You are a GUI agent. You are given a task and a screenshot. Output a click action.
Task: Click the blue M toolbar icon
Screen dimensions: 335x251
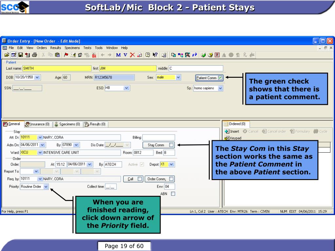(x=118, y=55)
